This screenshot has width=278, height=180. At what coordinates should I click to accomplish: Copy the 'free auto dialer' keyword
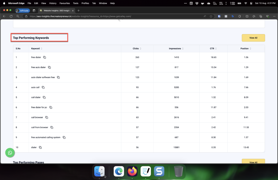49,67
